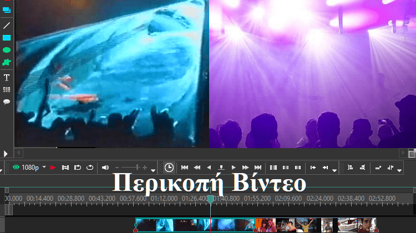This screenshot has height=233, width=416.
Task: Click the 01:55.200 ruler mark
Action: 257,199
